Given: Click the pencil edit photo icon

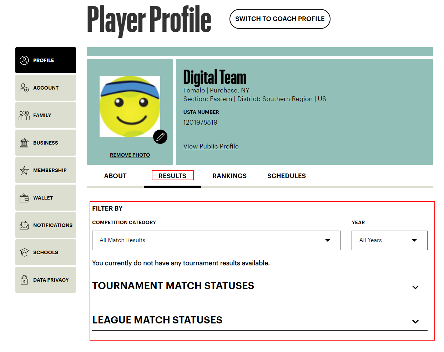Looking at the screenshot, I should coord(160,137).
